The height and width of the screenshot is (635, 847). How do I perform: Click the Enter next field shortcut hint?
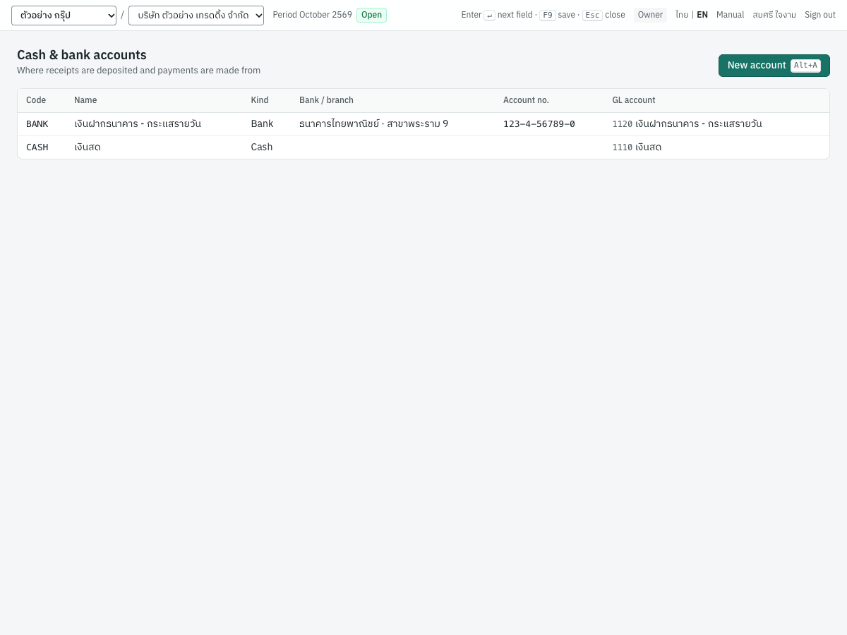(497, 15)
